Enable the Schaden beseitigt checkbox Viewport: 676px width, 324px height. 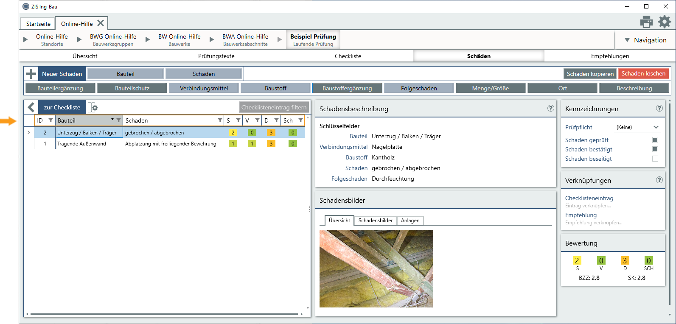[655, 159]
